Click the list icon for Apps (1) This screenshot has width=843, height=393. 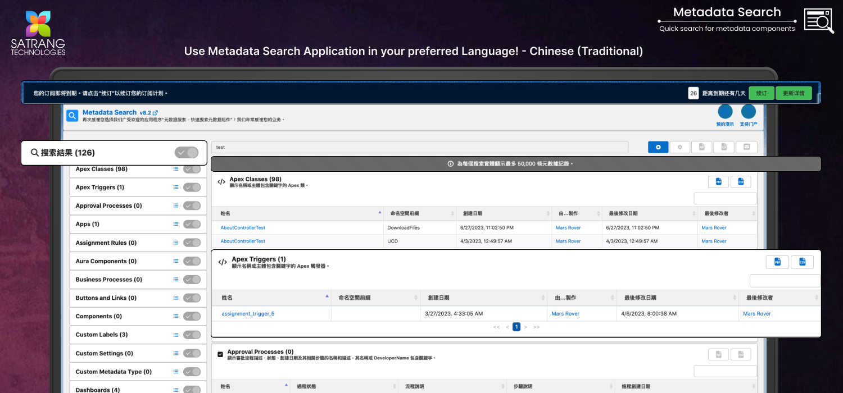(176, 224)
